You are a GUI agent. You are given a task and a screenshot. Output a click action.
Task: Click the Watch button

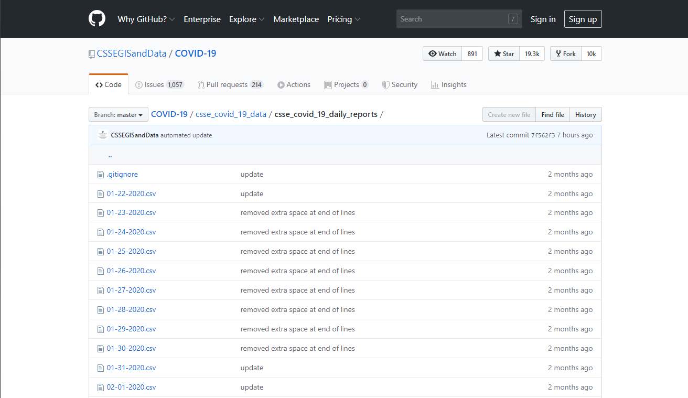[x=443, y=53]
